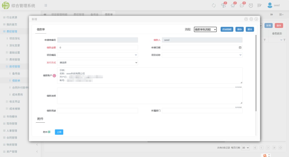This screenshot has width=289, height=157.
Task: Expand the 项目名称 dropdown
Action: [x=202, y=55]
